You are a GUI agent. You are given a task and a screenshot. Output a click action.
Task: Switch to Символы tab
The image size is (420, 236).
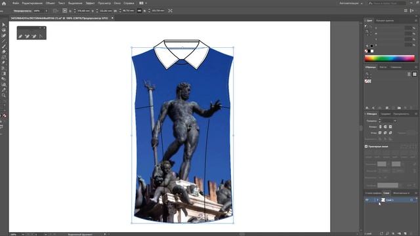[x=396, y=67]
